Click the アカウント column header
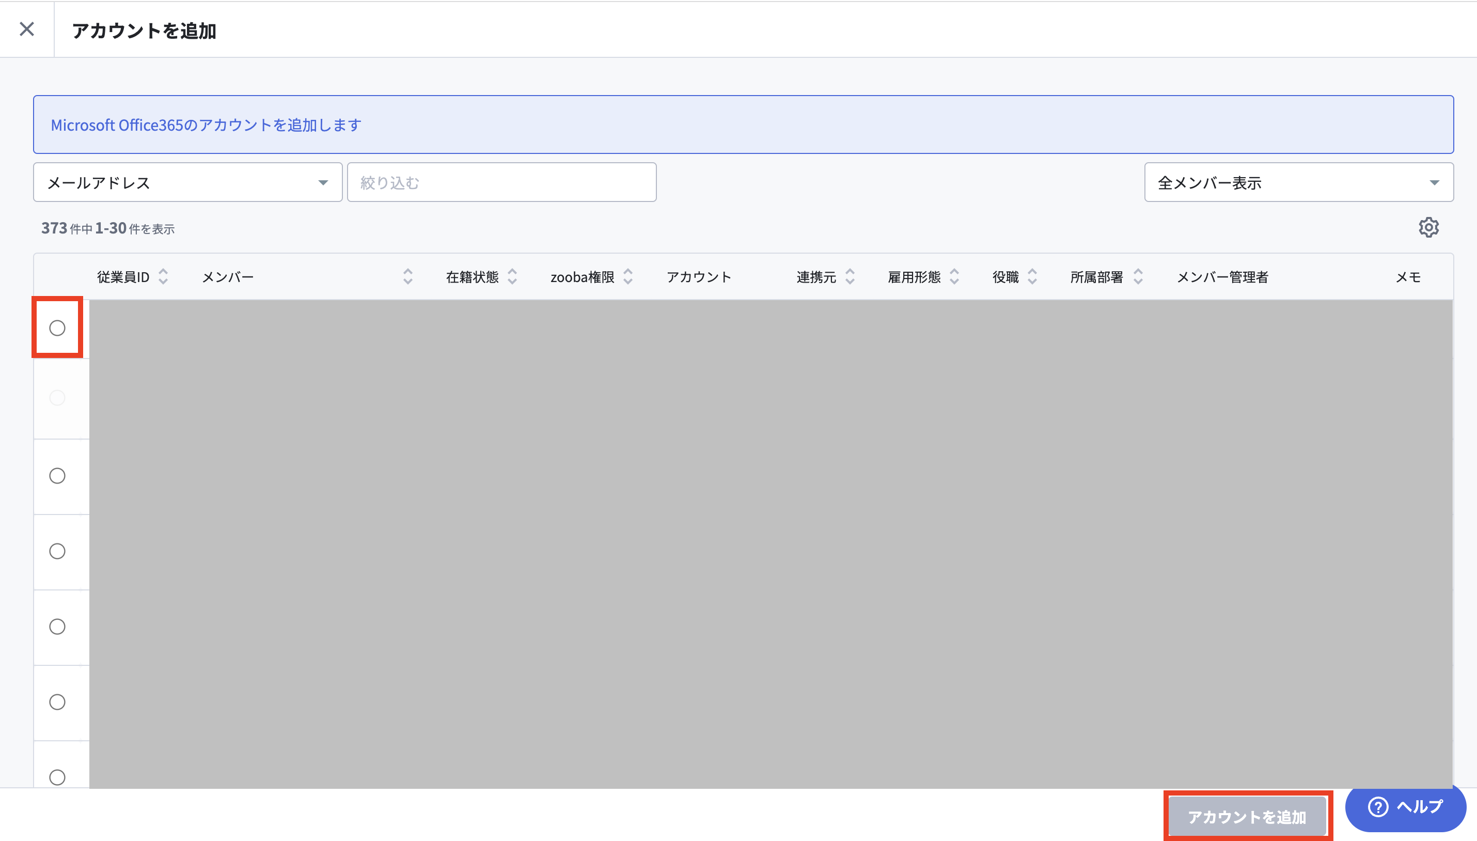Image resolution: width=1477 pixels, height=841 pixels. pyautogui.click(x=699, y=277)
